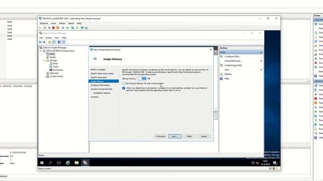Click the Configure Networking wizard step

[x=100, y=85]
